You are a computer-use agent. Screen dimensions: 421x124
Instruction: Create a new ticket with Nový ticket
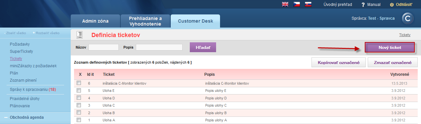pyautogui.click(x=390, y=48)
